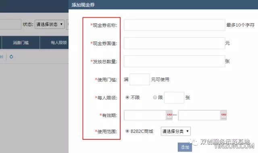Screen dimensions: 258x153
Task: Click the refresh icon in the background pager
Action: pyautogui.click(x=11, y=57)
